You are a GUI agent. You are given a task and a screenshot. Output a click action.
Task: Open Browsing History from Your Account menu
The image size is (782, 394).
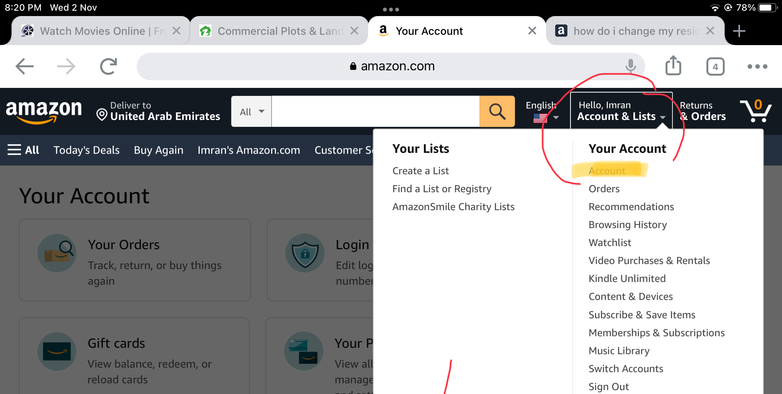pyautogui.click(x=627, y=224)
